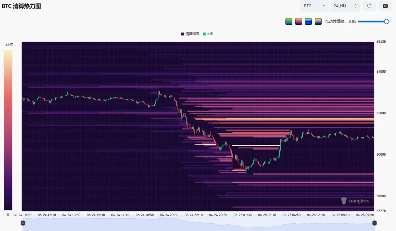Click the 06-24 10:30 time axis label
396x231 pixels.
coord(23,215)
